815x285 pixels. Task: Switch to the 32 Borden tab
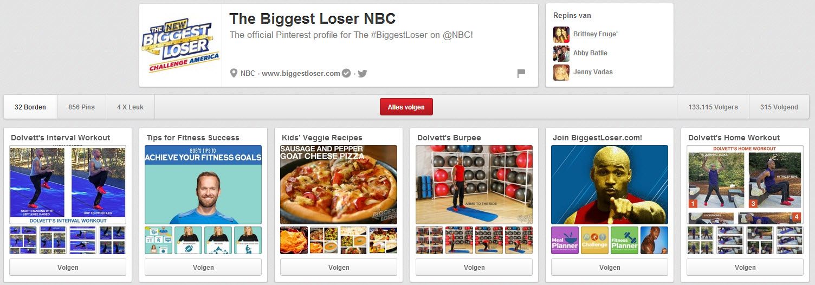[30, 107]
